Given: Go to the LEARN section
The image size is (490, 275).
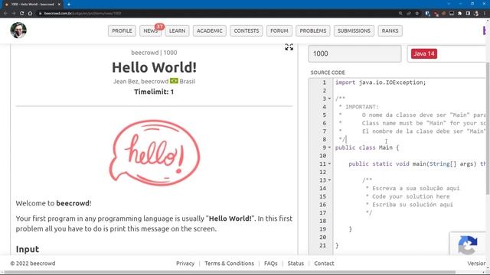Looking at the screenshot, I should (x=177, y=31).
